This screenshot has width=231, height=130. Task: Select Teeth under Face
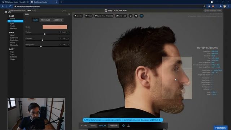(x=13, y=26)
